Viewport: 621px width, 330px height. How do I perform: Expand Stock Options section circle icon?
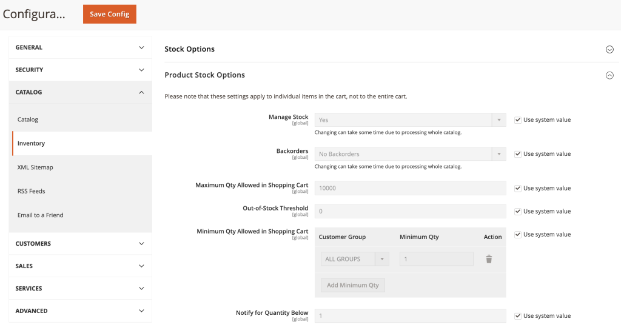click(x=609, y=49)
